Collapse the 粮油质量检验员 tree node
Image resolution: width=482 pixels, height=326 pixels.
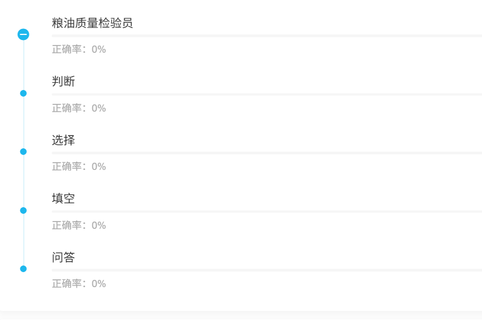point(23,34)
